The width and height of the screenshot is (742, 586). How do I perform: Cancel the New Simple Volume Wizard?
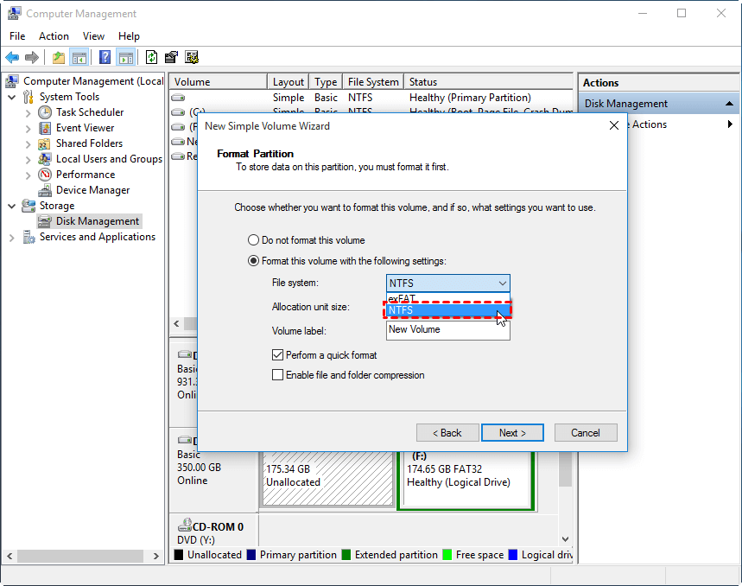click(x=586, y=433)
